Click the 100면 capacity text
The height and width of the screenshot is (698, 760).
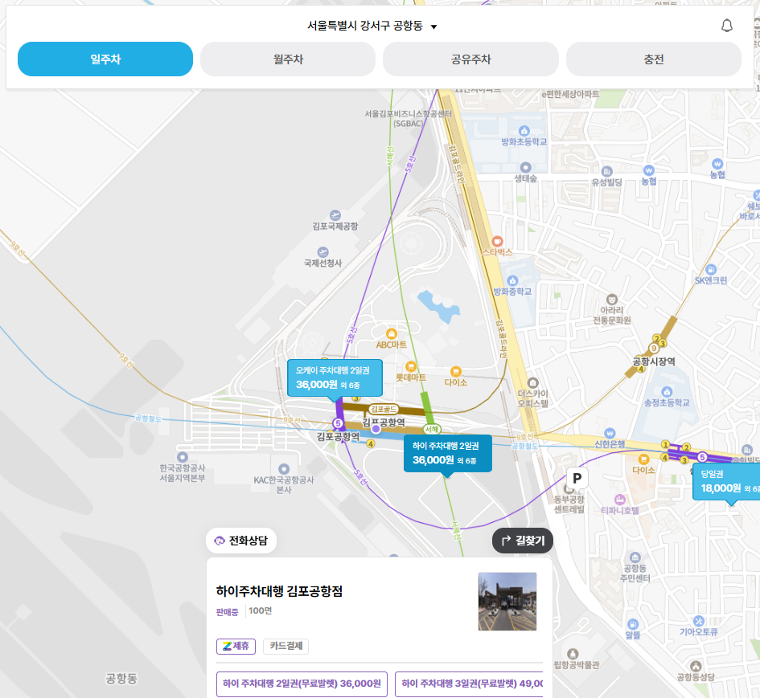(x=261, y=611)
